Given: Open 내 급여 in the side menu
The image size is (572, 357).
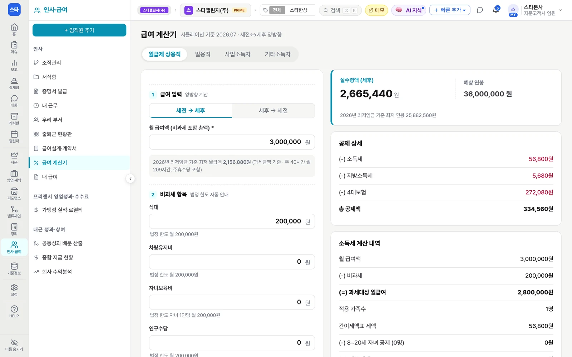Looking at the screenshot, I should [79, 177].
